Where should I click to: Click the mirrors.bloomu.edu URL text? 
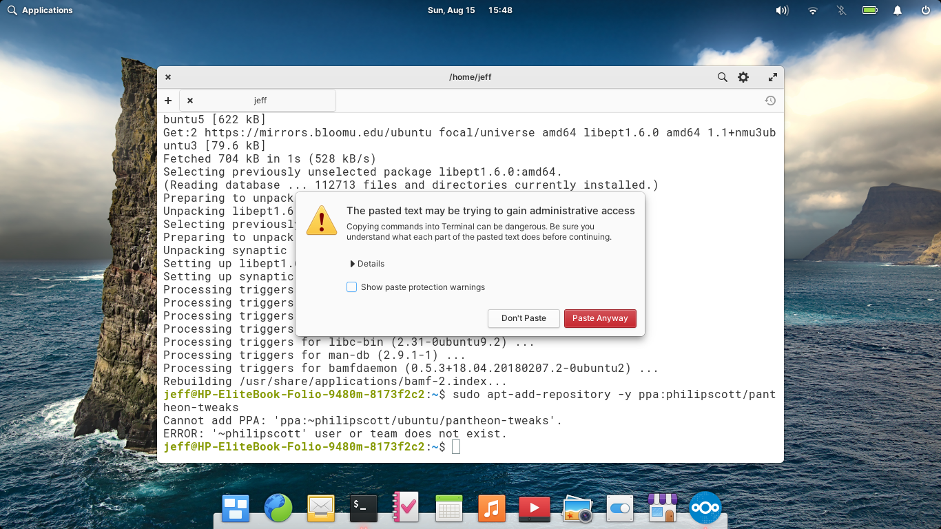(x=318, y=133)
